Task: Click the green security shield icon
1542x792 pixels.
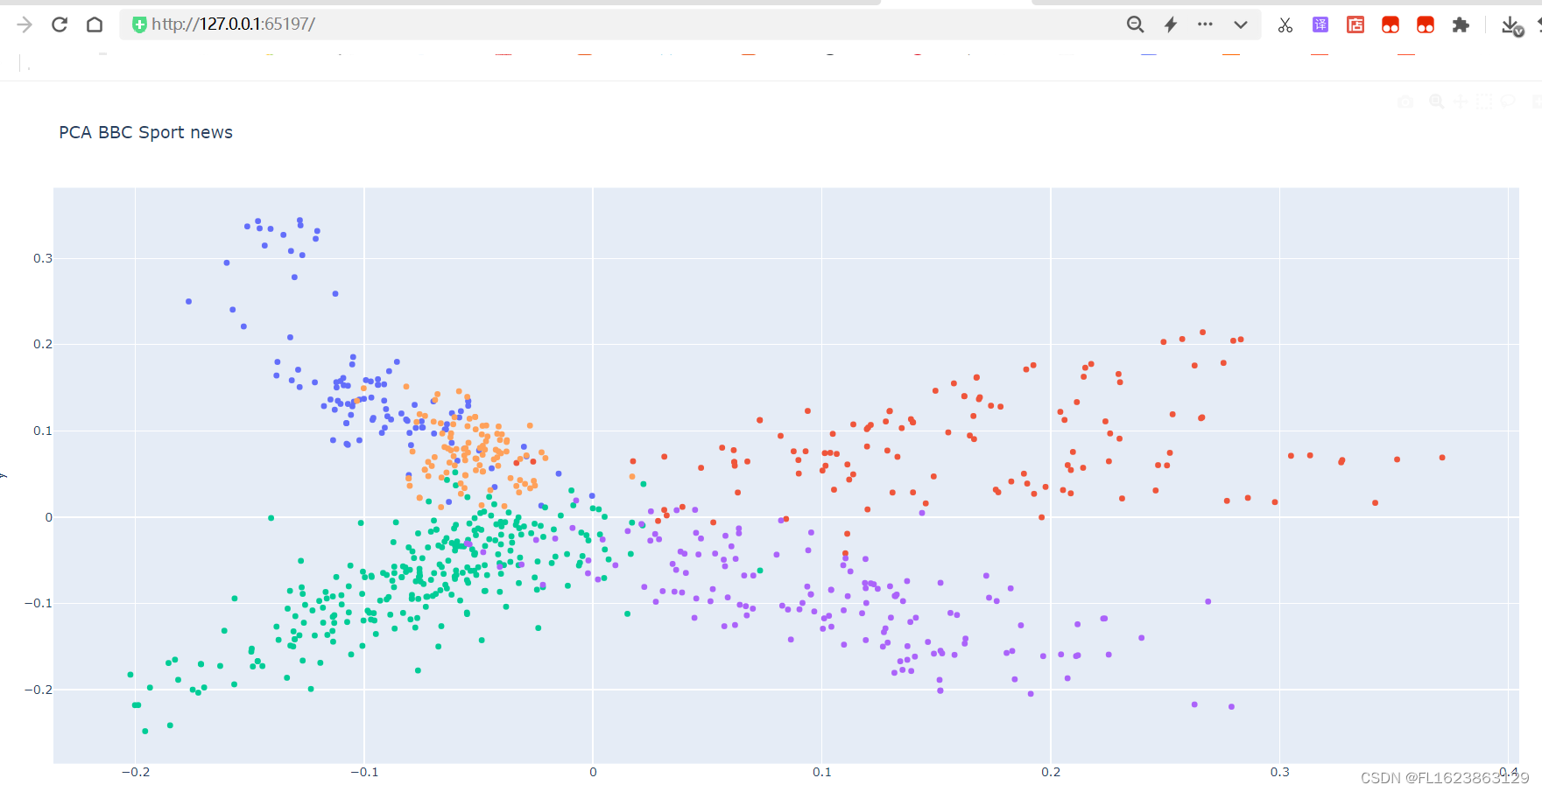Action: 139,25
